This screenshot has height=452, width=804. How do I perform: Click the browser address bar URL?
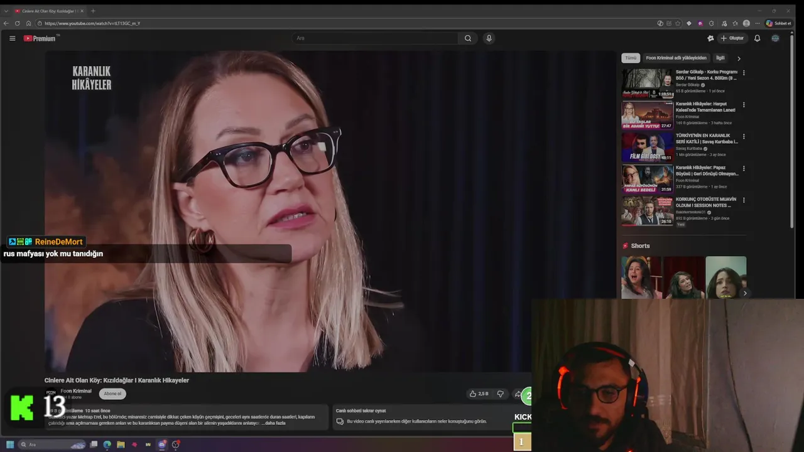(92, 23)
